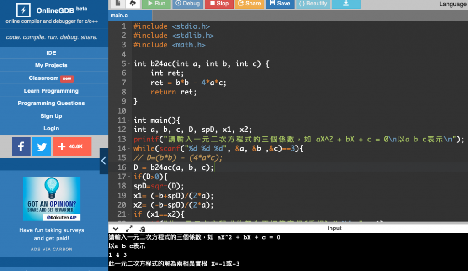Fold the if block at line 21
This screenshot has width=468, height=271.
129,214
